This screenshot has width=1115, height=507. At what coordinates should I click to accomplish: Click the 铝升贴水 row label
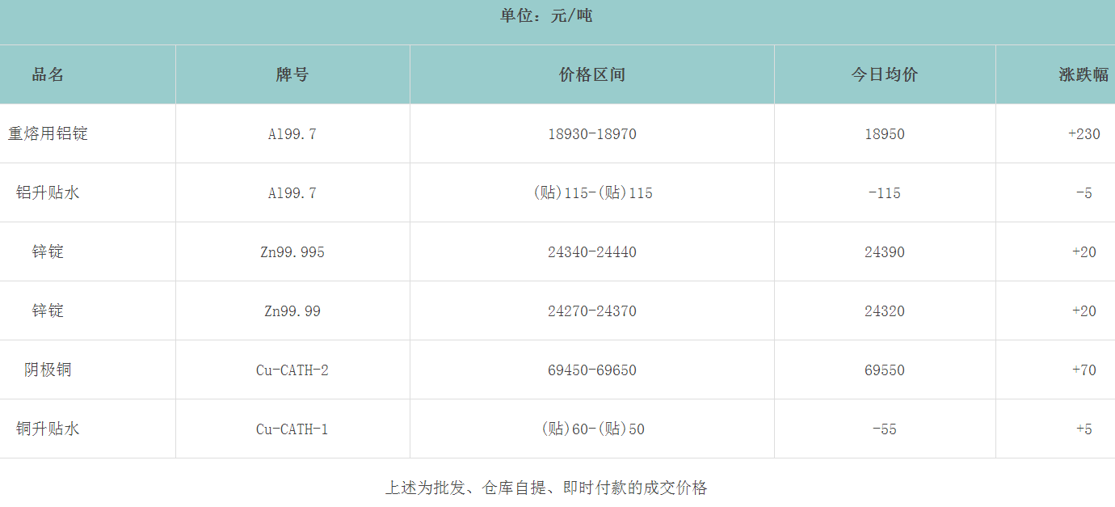point(48,192)
